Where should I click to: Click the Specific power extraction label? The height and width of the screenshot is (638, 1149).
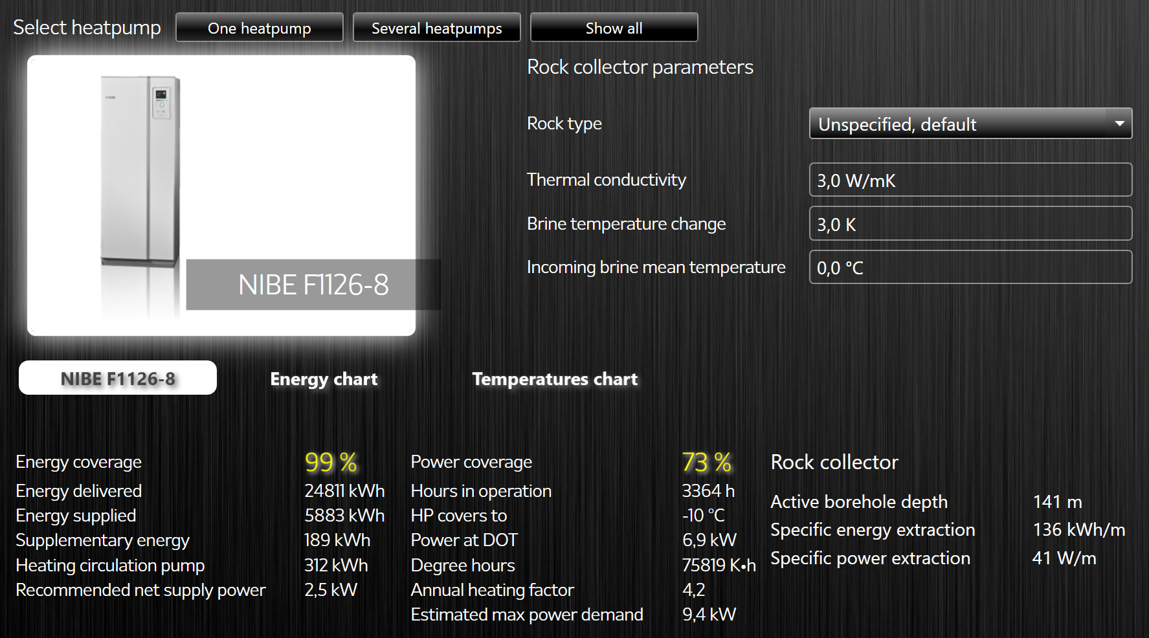[x=870, y=558]
